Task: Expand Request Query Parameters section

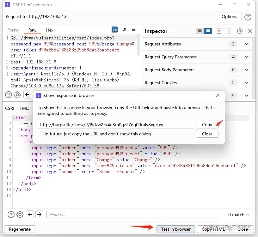Action: (x=247, y=57)
